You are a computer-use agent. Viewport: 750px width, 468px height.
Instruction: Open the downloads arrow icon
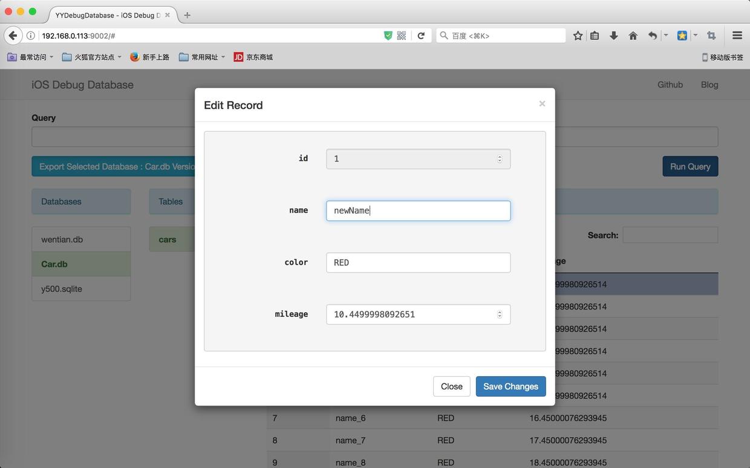pyautogui.click(x=613, y=36)
